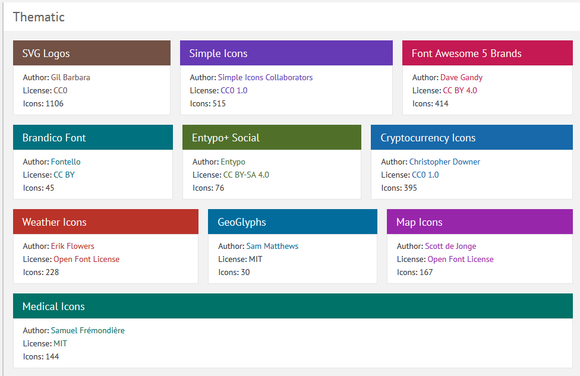Select 'Icons: 167' text

pos(415,272)
